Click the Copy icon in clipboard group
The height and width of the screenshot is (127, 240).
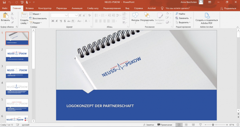coord(12,18)
